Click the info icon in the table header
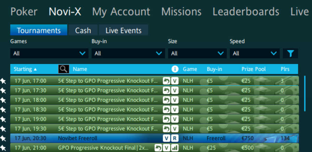Viewport: 312px width, 152px height. 175,69
